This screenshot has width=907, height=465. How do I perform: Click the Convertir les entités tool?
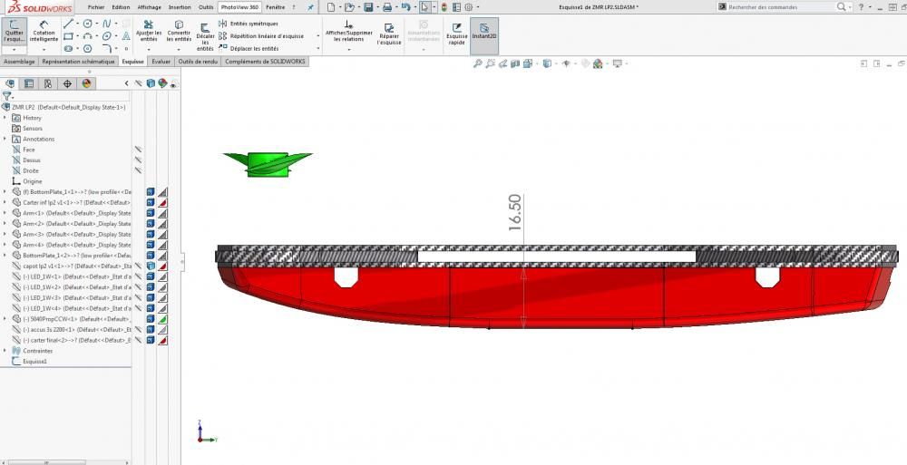(179, 31)
